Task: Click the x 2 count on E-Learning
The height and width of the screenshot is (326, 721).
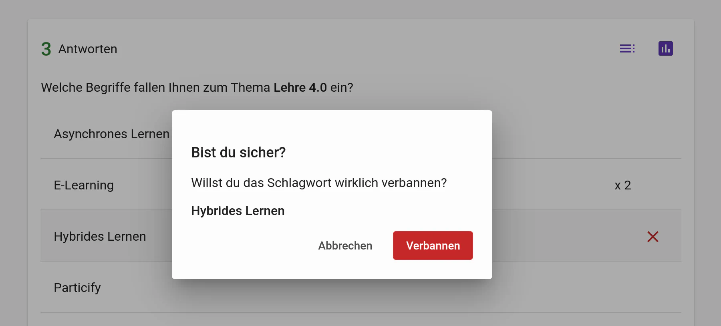Action: (x=622, y=185)
